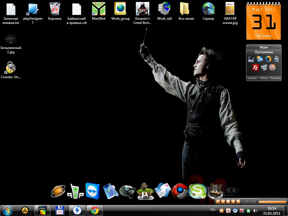Image resolution: width=288 pixels, height=216 pixels.
Task: Open the Counter-Strike desktop shortcut
Action: tap(11, 68)
